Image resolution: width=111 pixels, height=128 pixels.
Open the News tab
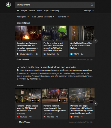coord(39,10)
